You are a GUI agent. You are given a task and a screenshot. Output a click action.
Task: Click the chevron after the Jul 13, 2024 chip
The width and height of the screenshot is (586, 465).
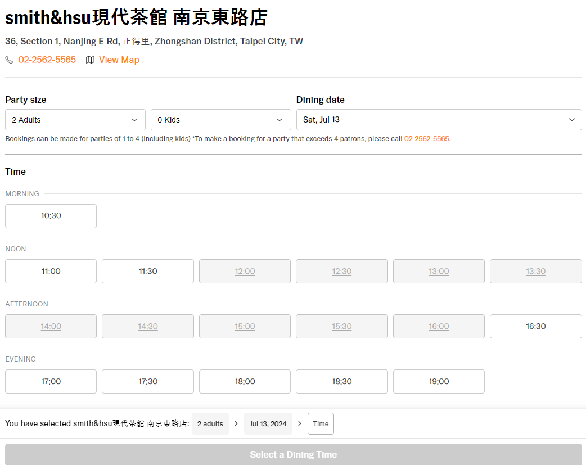coord(300,423)
